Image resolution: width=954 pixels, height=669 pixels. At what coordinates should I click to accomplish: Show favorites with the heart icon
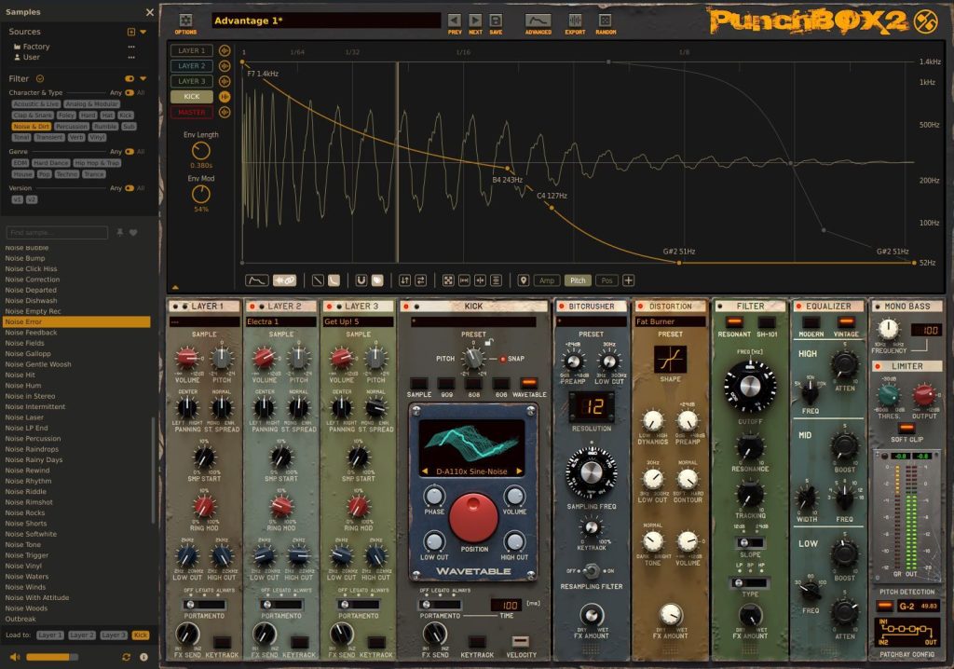133,233
